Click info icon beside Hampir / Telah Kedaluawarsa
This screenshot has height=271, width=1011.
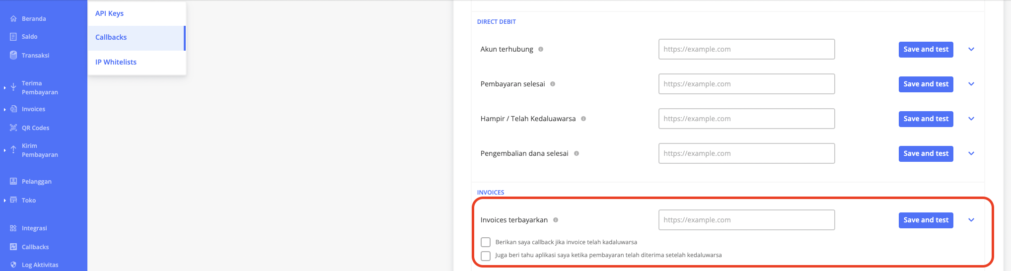coord(583,119)
